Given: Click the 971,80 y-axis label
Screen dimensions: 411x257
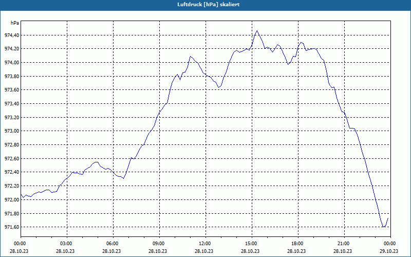Looking at the screenshot, I should click(x=12, y=213).
